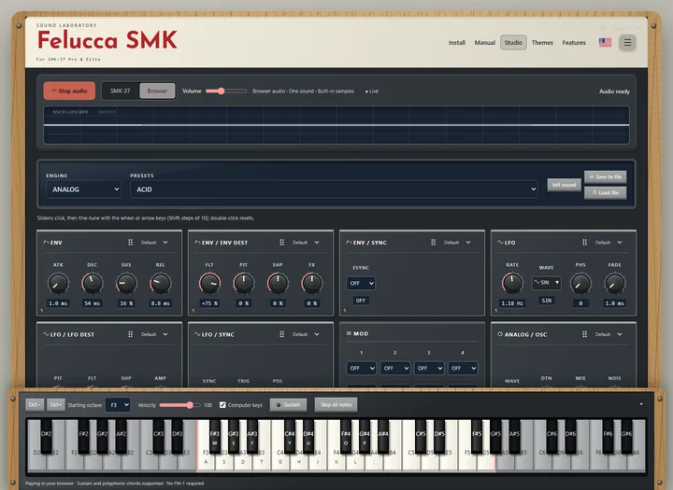Click the PIT knob in ENV DEST panel
The height and width of the screenshot is (490, 673).
point(243,284)
